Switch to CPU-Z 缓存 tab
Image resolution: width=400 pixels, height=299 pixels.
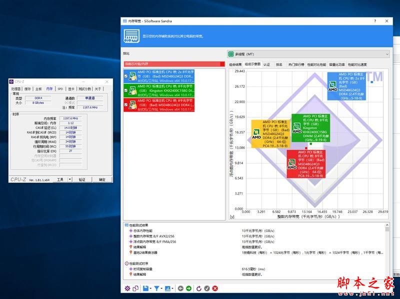(27, 89)
